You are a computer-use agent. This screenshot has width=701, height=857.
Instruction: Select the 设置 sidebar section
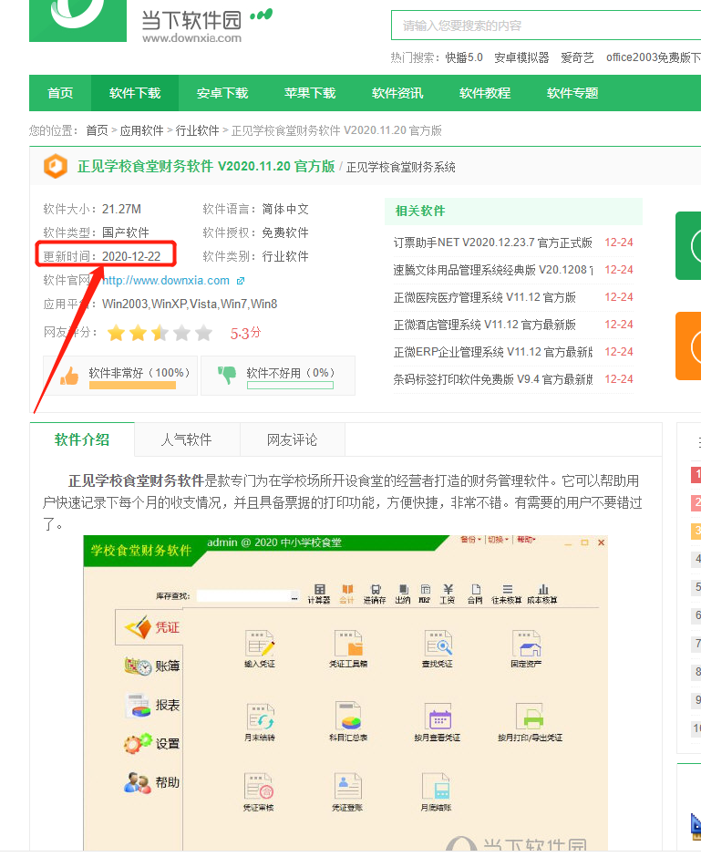152,744
